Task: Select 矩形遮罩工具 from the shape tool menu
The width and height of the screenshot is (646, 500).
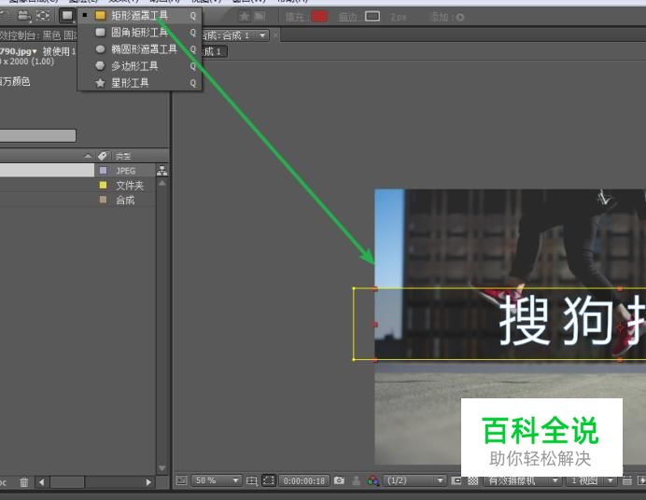Action: coord(140,16)
